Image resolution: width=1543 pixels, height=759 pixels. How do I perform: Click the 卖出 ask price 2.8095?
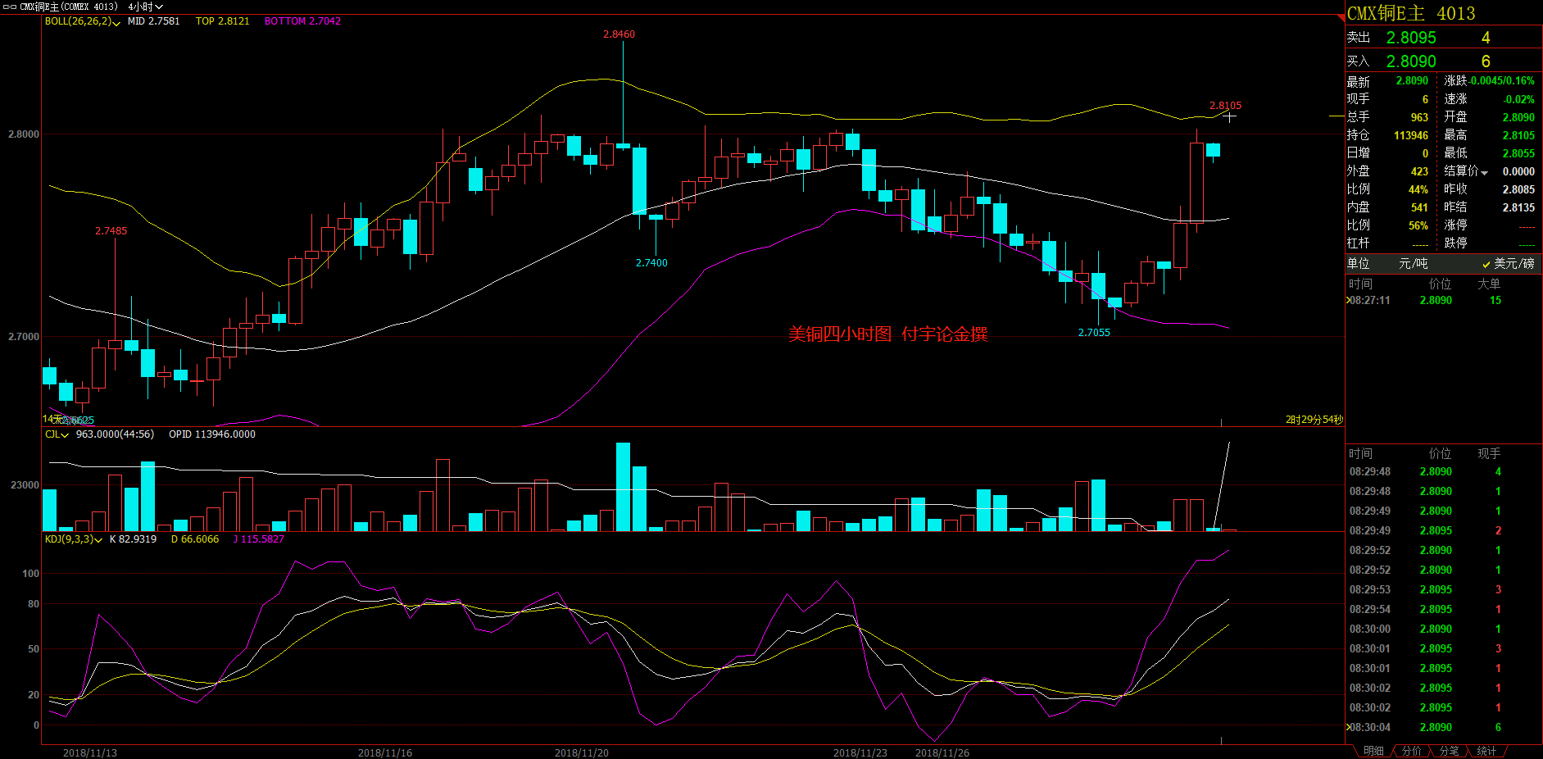pos(1411,38)
